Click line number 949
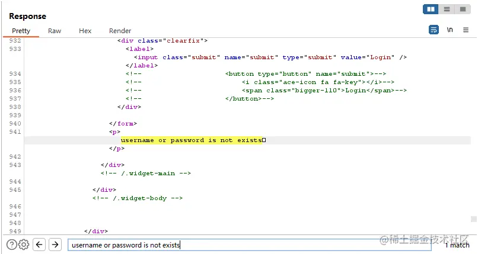Viewport: 478px width, 254px height. point(15,231)
